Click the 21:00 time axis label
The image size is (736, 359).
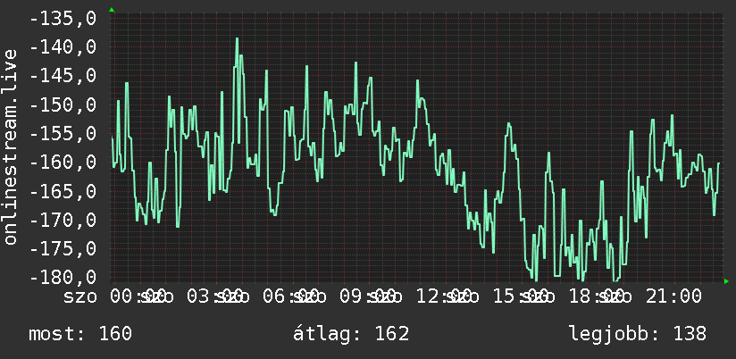[x=673, y=296]
